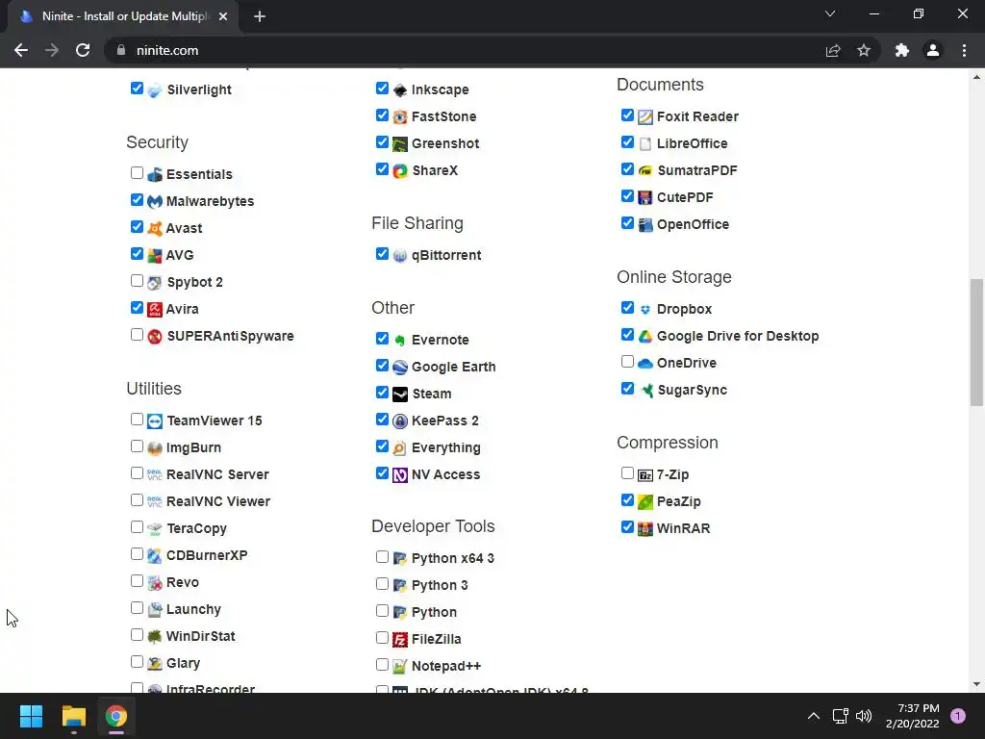Open the notification badge in taskbar
Viewport: 985px width, 739px height.
958,716
